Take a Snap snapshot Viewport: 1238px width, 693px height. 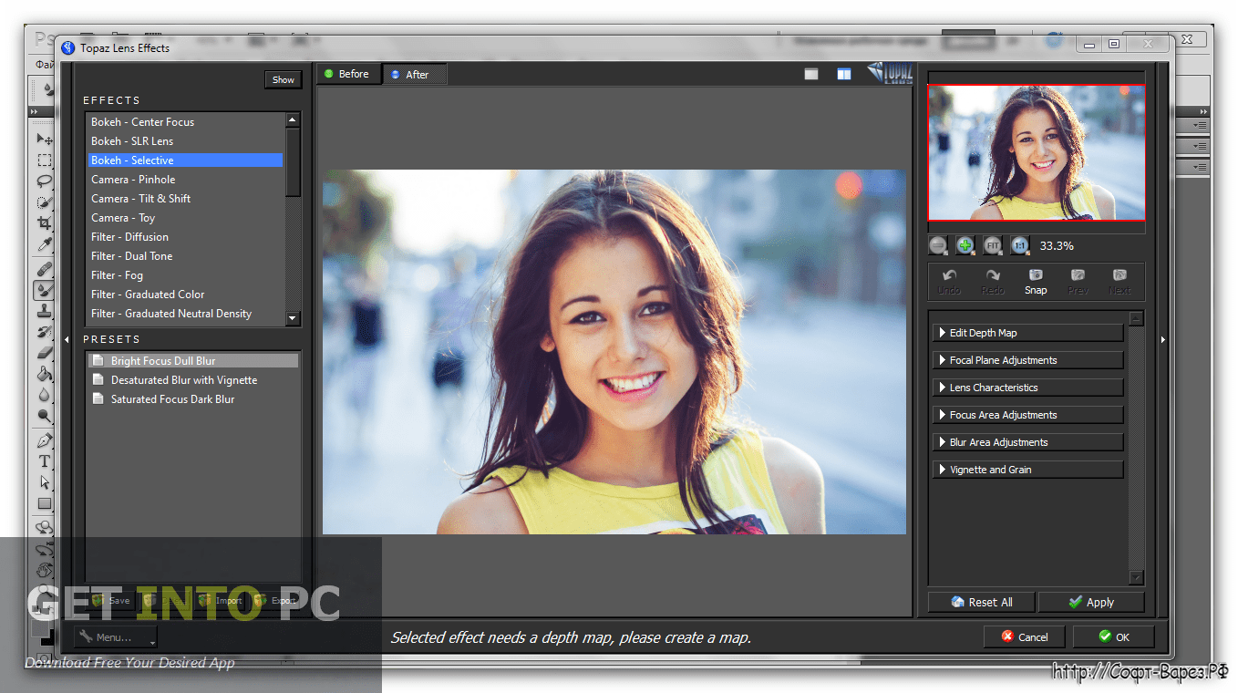click(x=1036, y=282)
